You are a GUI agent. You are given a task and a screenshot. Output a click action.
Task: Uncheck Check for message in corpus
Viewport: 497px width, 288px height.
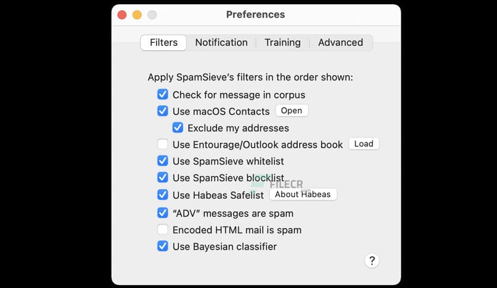(x=163, y=95)
